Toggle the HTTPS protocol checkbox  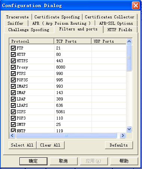tap(13, 61)
